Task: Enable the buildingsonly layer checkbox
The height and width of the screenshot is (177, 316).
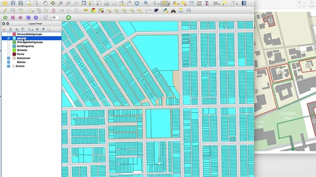Action: coord(8,46)
